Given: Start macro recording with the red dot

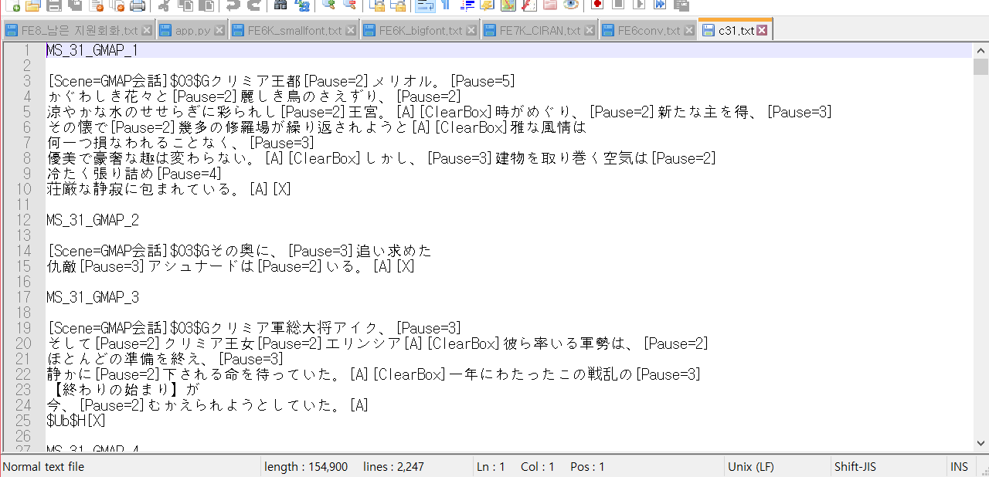Looking at the screenshot, I should 596,5.
